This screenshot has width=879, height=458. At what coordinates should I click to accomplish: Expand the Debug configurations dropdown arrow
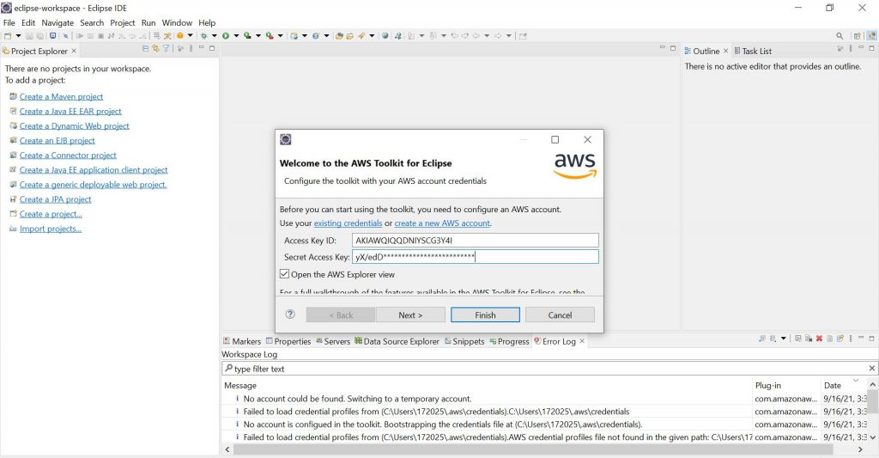[214, 35]
